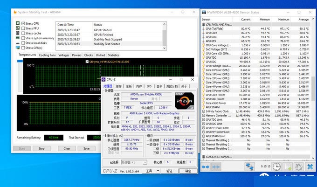Open the Statistics tab in AIDA64
The image size is (317, 187).
[x=114, y=55]
